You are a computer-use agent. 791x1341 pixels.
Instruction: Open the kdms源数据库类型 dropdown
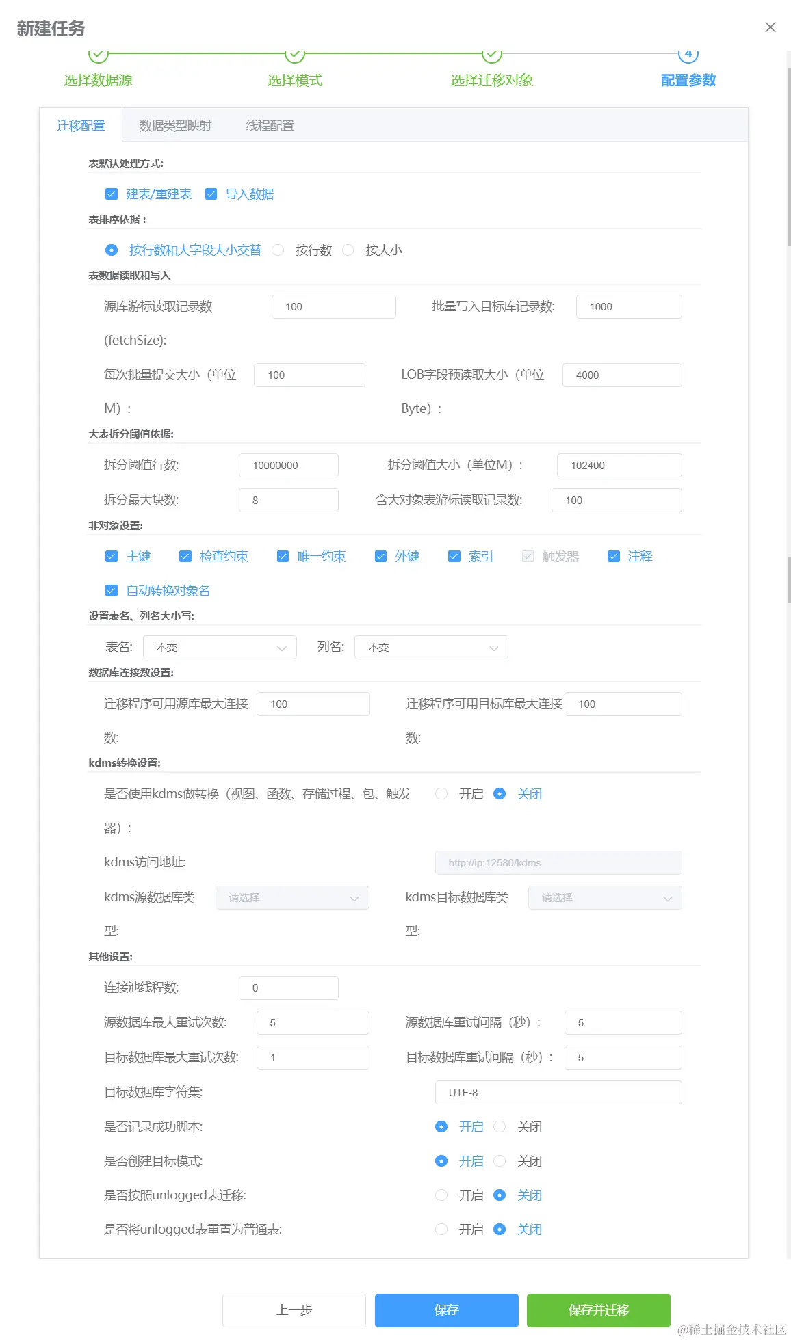[x=292, y=898]
